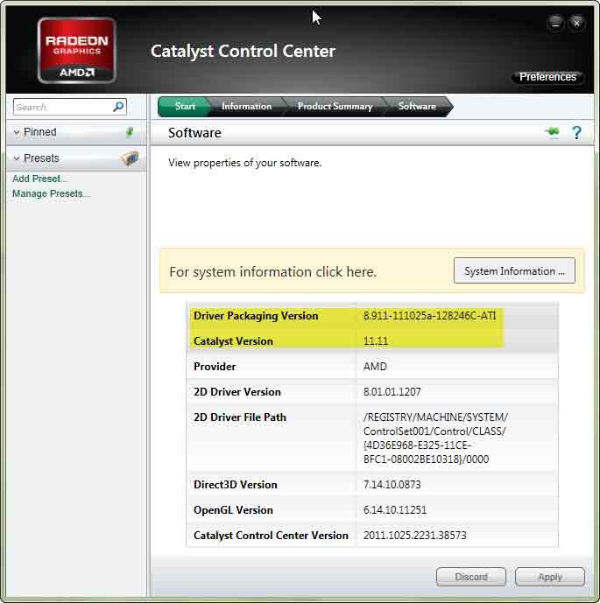Select the Software breadcrumb
Screen dimensions: 600x603
(417, 107)
